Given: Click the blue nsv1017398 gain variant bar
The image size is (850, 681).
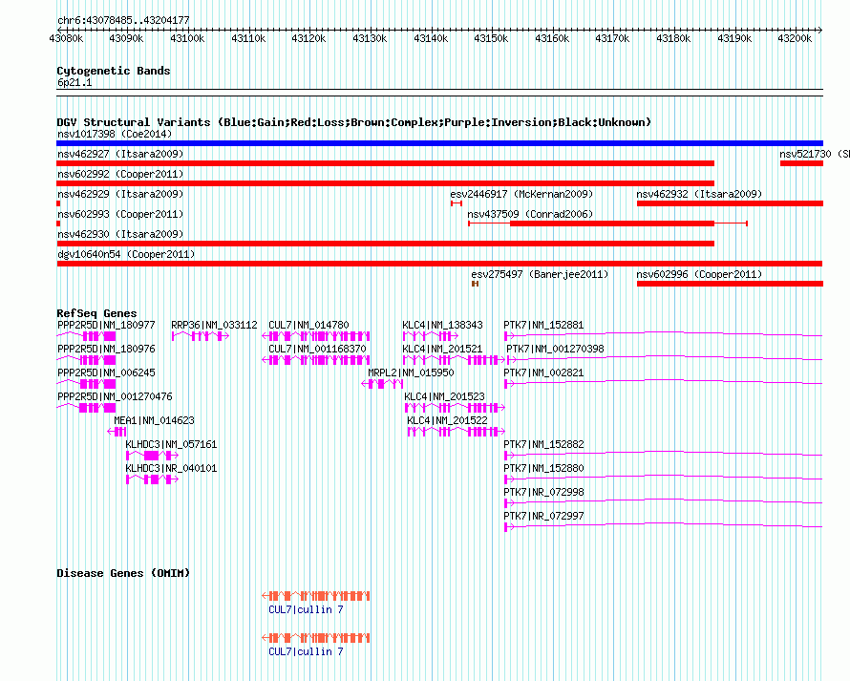Looking at the screenshot, I should pyautogui.click(x=439, y=143).
